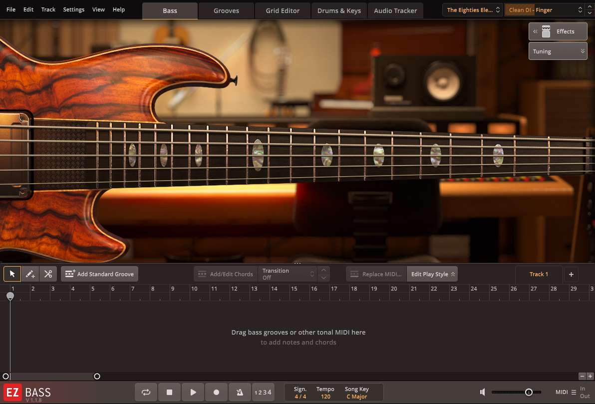This screenshot has height=404, width=595.
Task: Click the record button
Action: (x=216, y=392)
